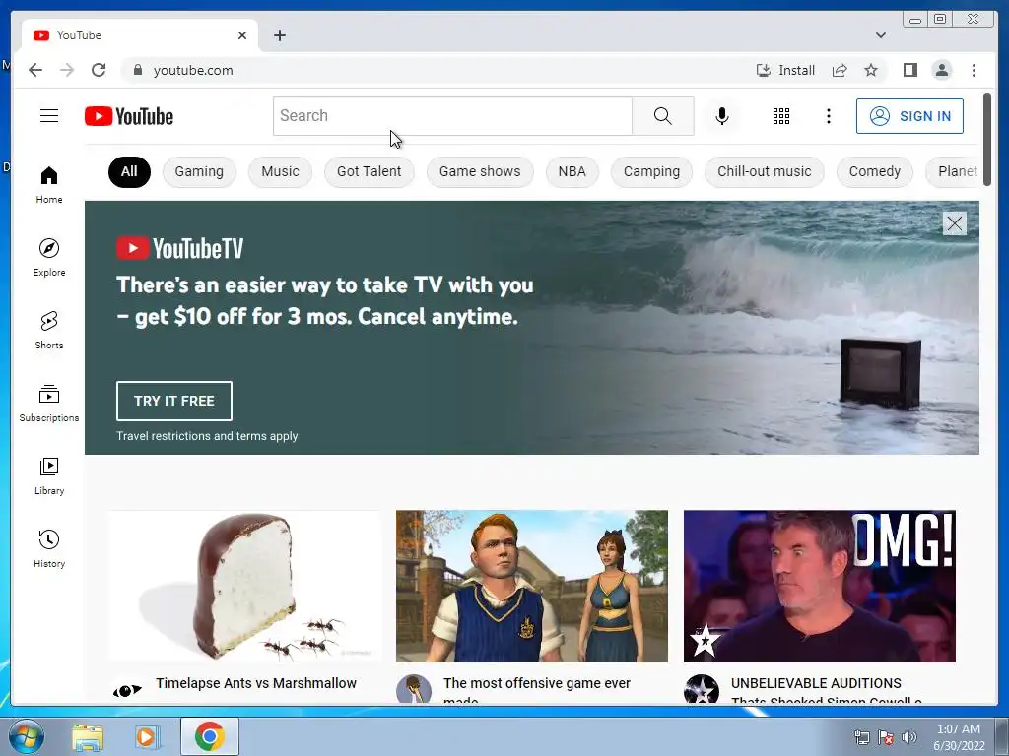
Task: Go forward in the browser
Action: 67,70
